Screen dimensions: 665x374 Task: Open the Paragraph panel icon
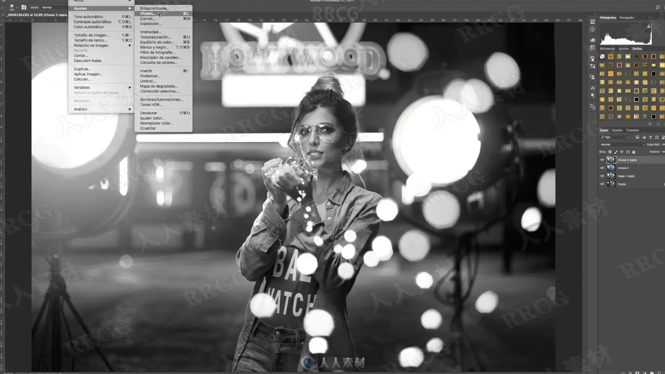click(593, 96)
